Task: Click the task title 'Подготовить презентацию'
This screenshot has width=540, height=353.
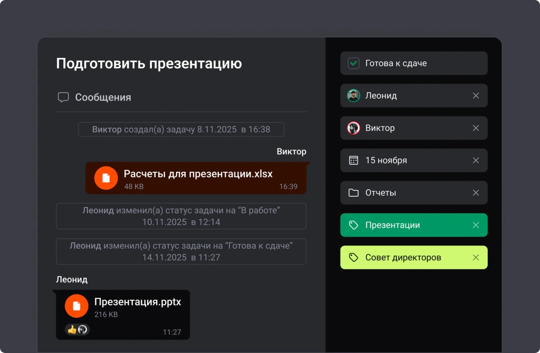Action: click(149, 64)
